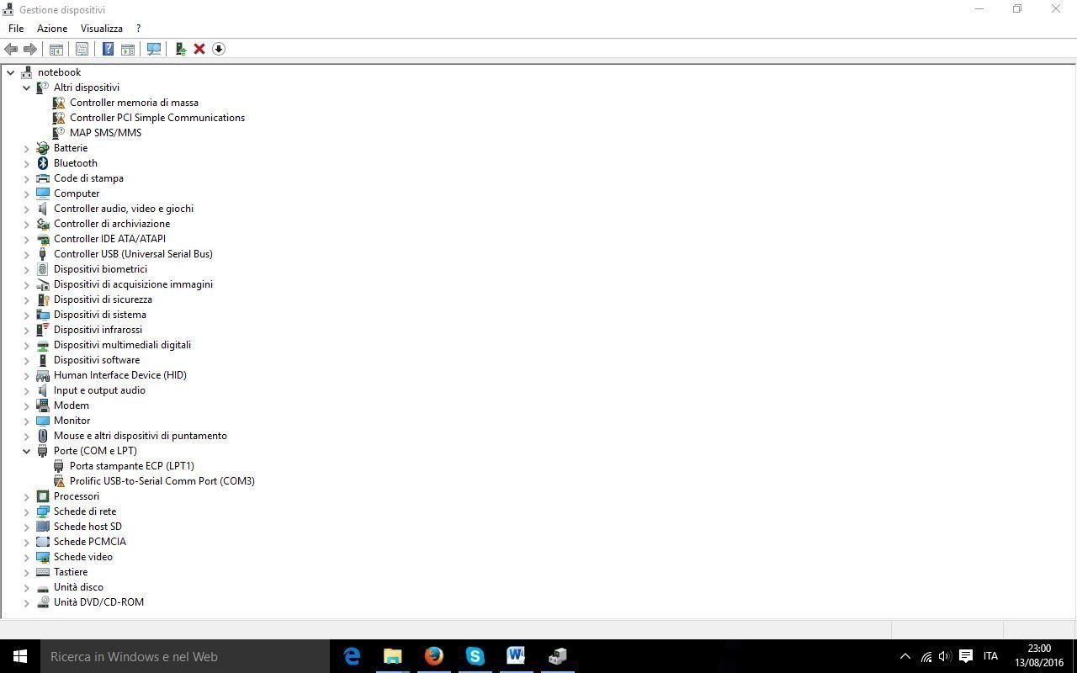Collapse the Porte (COM e LPT) category
The width and height of the screenshot is (1077, 673).
click(26, 451)
